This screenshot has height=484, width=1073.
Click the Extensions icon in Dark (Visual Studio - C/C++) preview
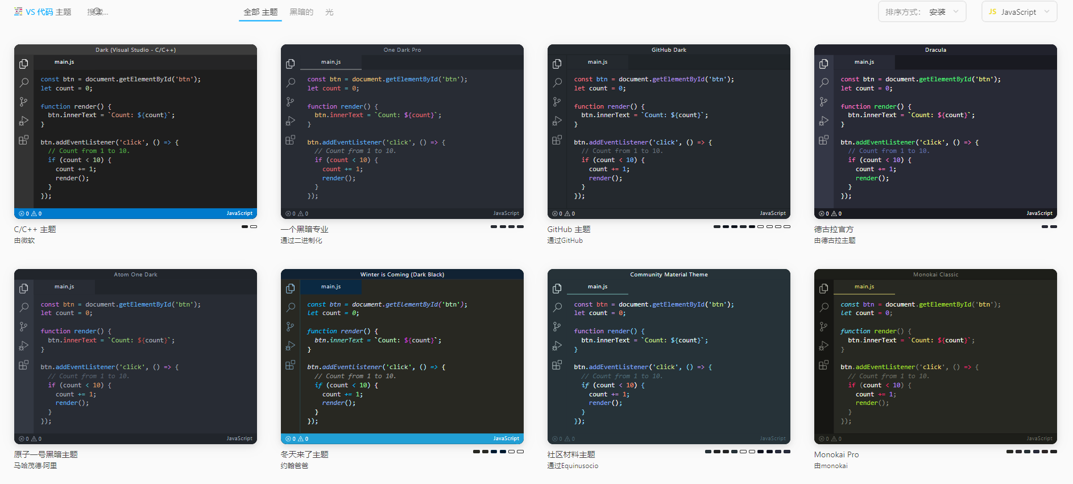(x=23, y=140)
